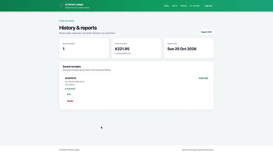
Task: Delete the SHOPRITE receipt
Action: 70,101
